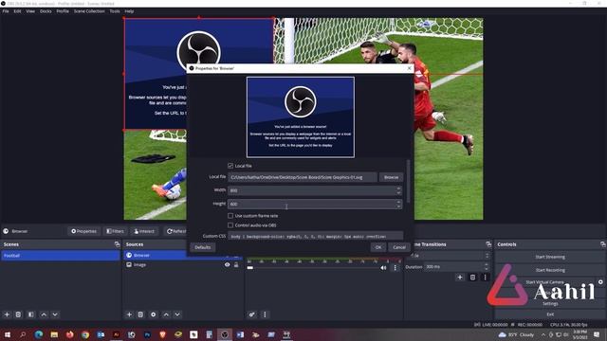The height and width of the screenshot is (341, 607).
Task: Move scene down with arrow icon
Action: coord(55,314)
